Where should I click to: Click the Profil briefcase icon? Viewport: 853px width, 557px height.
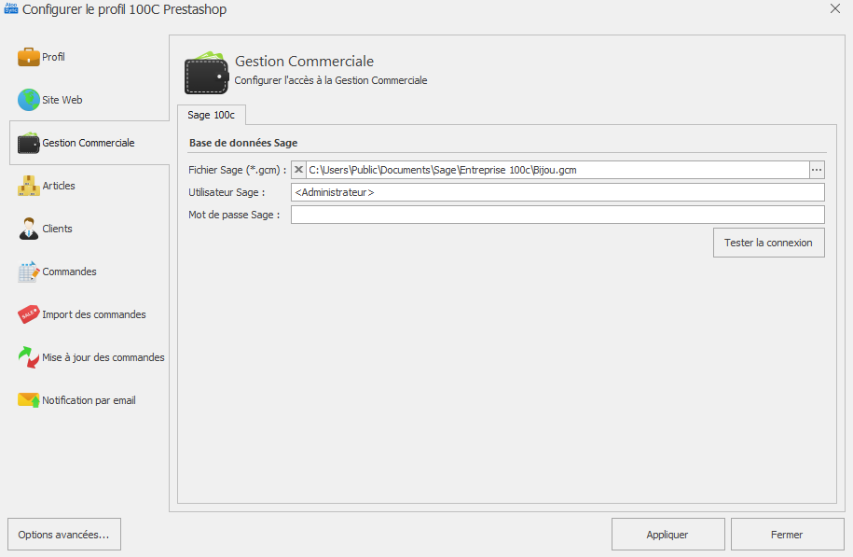(x=29, y=57)
